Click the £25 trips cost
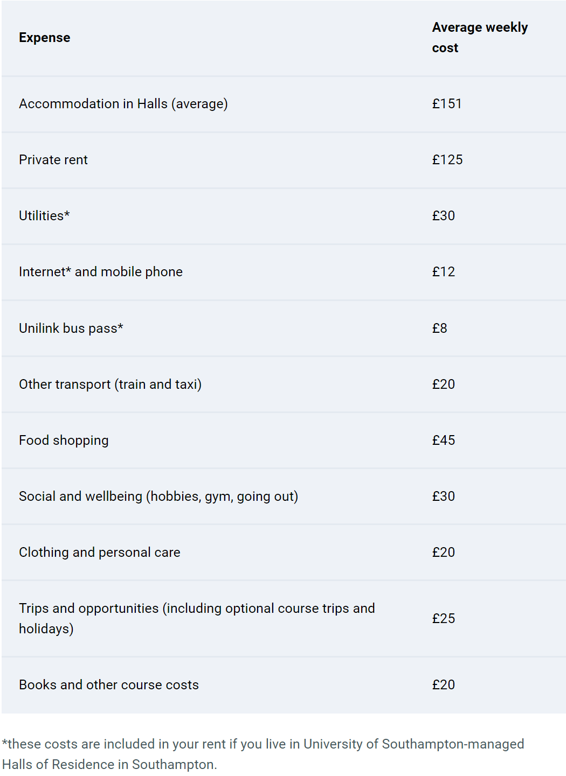The width and height of the screenshot is (566, 776). click(x=444, y=619)
